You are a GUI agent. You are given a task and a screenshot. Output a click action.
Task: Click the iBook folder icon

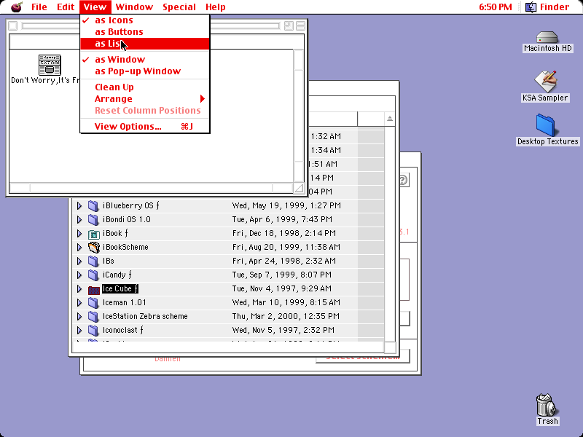[93, 234]
